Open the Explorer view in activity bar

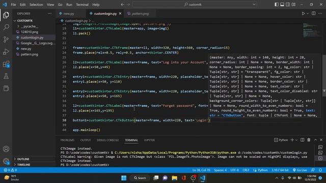[6, 15]
